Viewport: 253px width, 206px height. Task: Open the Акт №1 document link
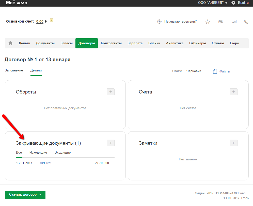(46, 163)
